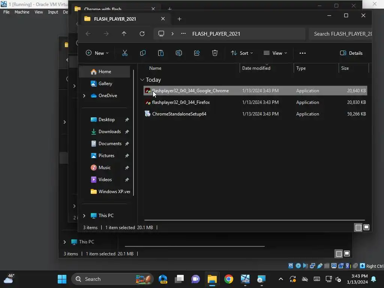Viewport: 384px width, 288px height.
Task: Click the Share icon in toolbar
Action: coord(197,53)
